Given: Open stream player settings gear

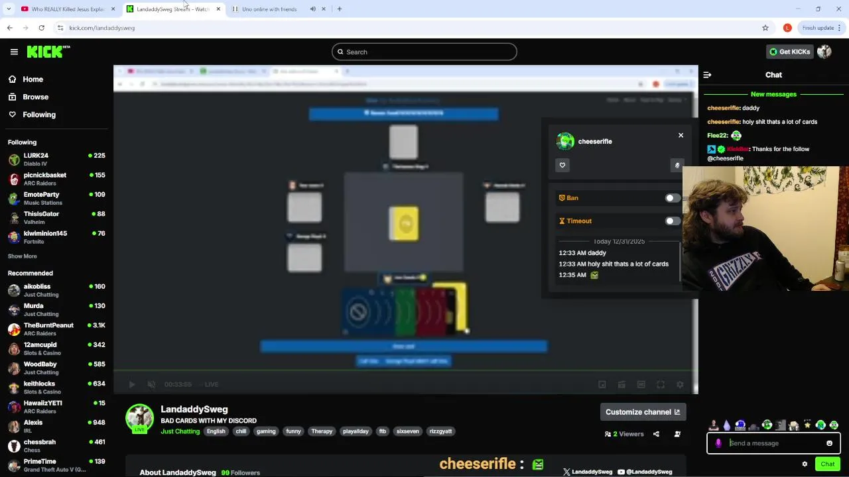Looking at the screenshot, I should [680, 384].
